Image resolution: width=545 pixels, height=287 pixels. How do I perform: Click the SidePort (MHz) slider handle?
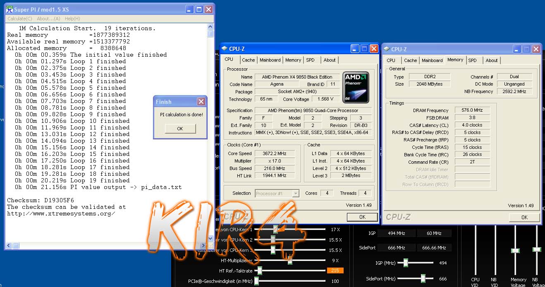click(423, 278)
